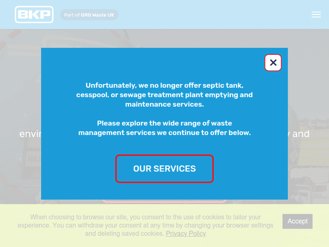Screen dimensions: 329x247
Task: Open the hamburger navigation menu
Action: coord(316,14)
